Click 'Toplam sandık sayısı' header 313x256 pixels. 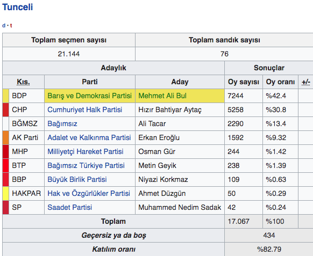pos(224,40)
